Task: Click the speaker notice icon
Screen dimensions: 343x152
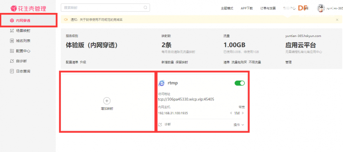Action: point(65,20)
